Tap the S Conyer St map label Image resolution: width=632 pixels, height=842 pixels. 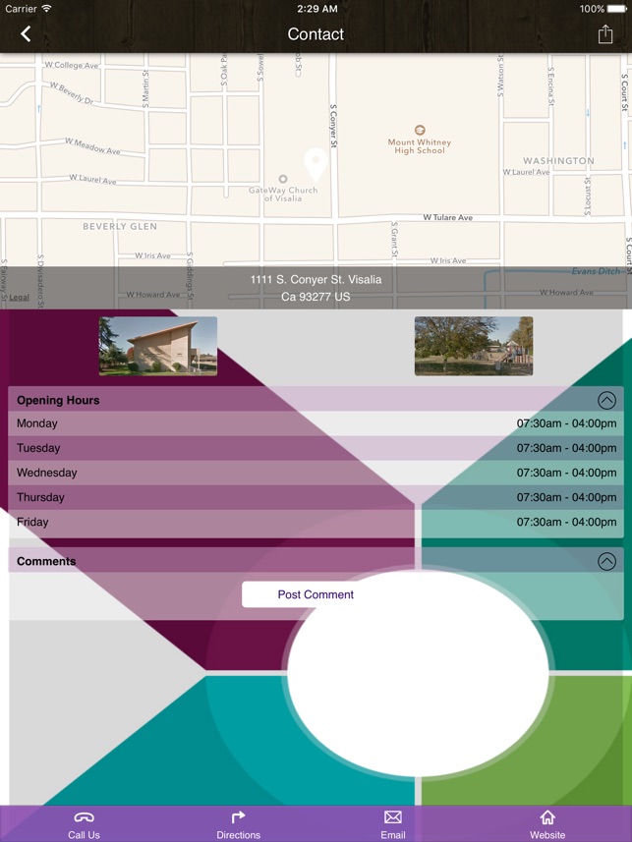[x=333, y=126]
